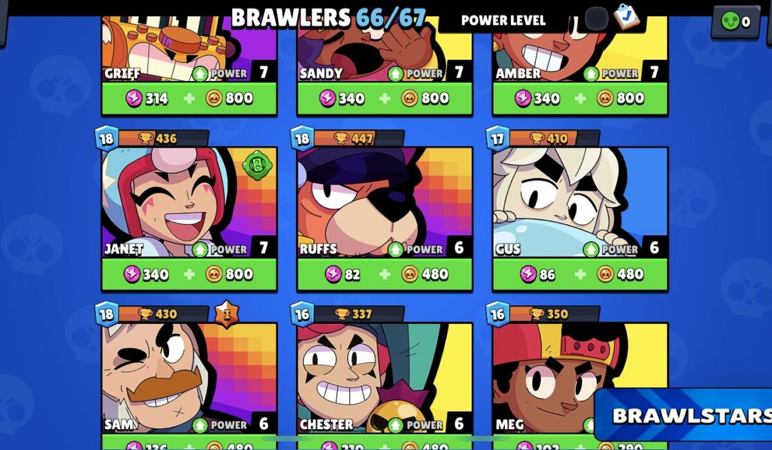This screenshot has height=450, width=772.
Task: Upgrade Ruffs for 82 points and 480 coins
Action: pos(385,274)
